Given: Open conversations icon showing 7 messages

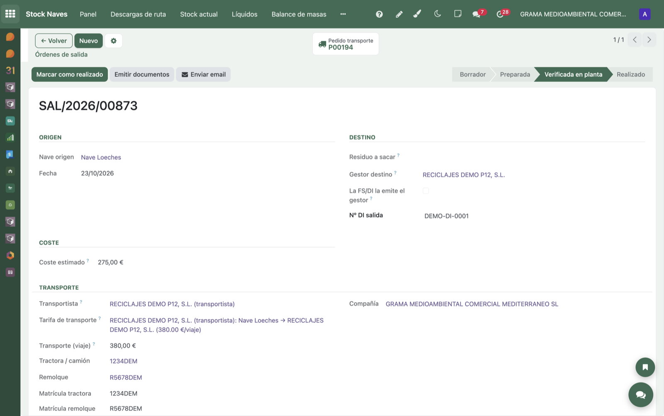Looking at the screenshot, I should tap(478, 14).
